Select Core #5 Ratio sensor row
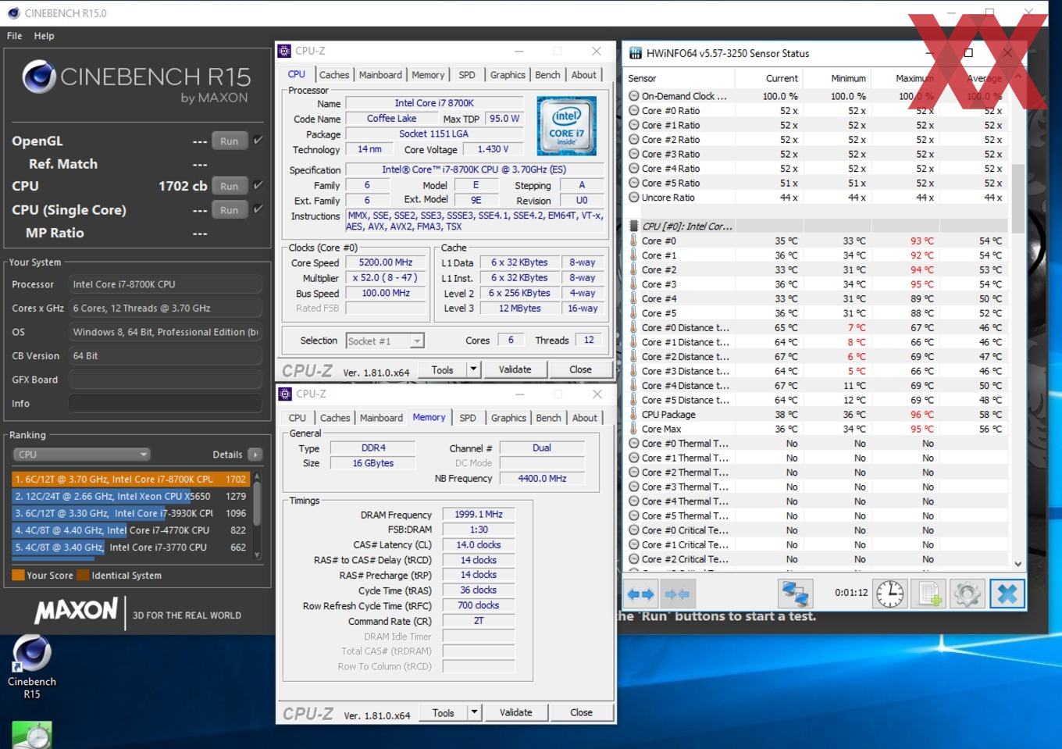The image size is (1062, 749). coord(817,183)
